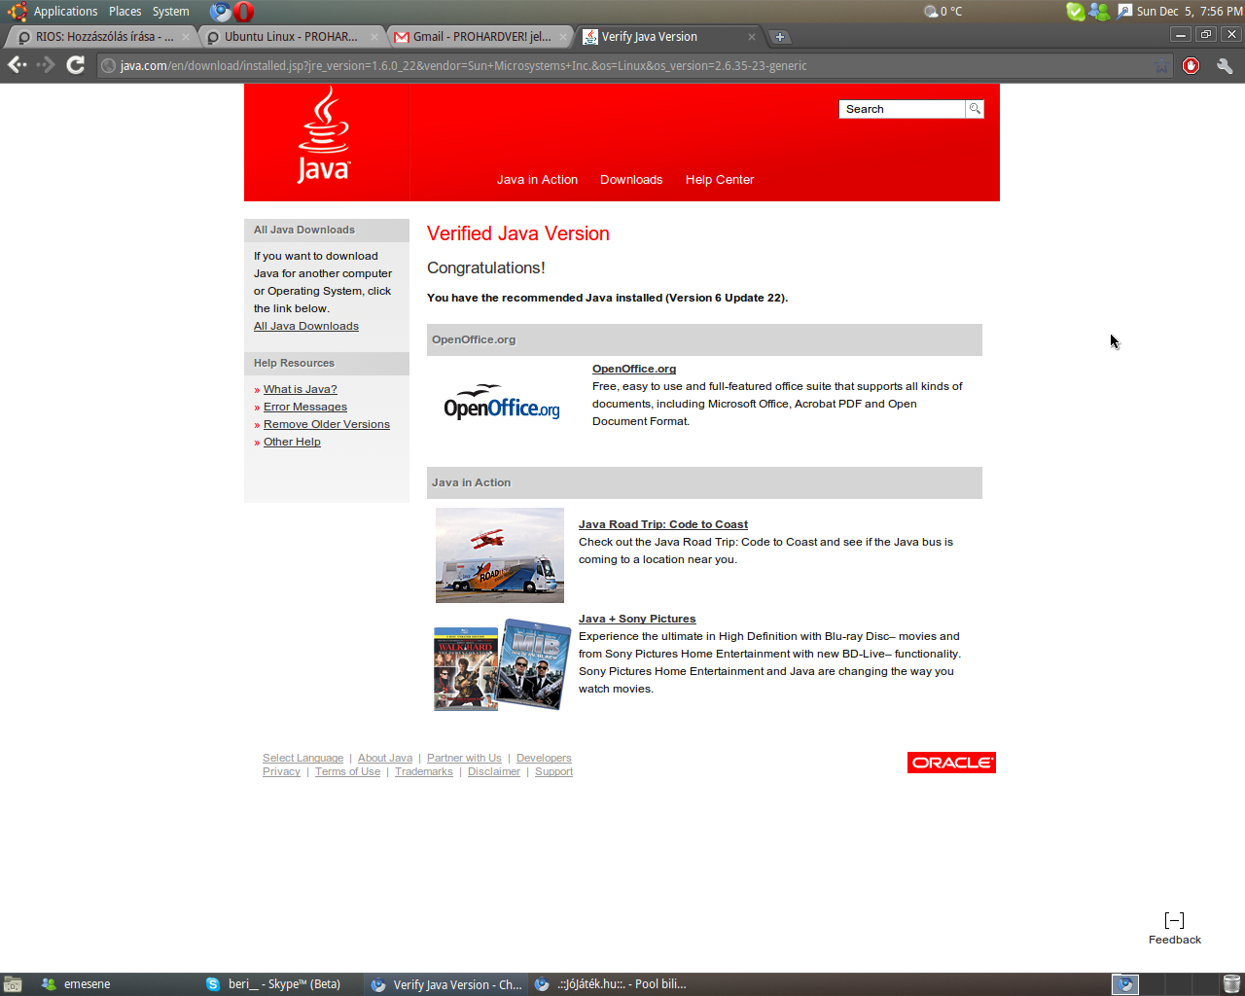Click Java in Action navigation item
The height and width of the screenshot is (996, 1245).
(x=537, y=180)
